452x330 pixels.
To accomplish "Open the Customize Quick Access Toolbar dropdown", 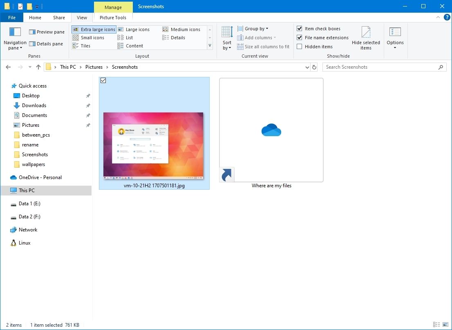I will 37,7.
